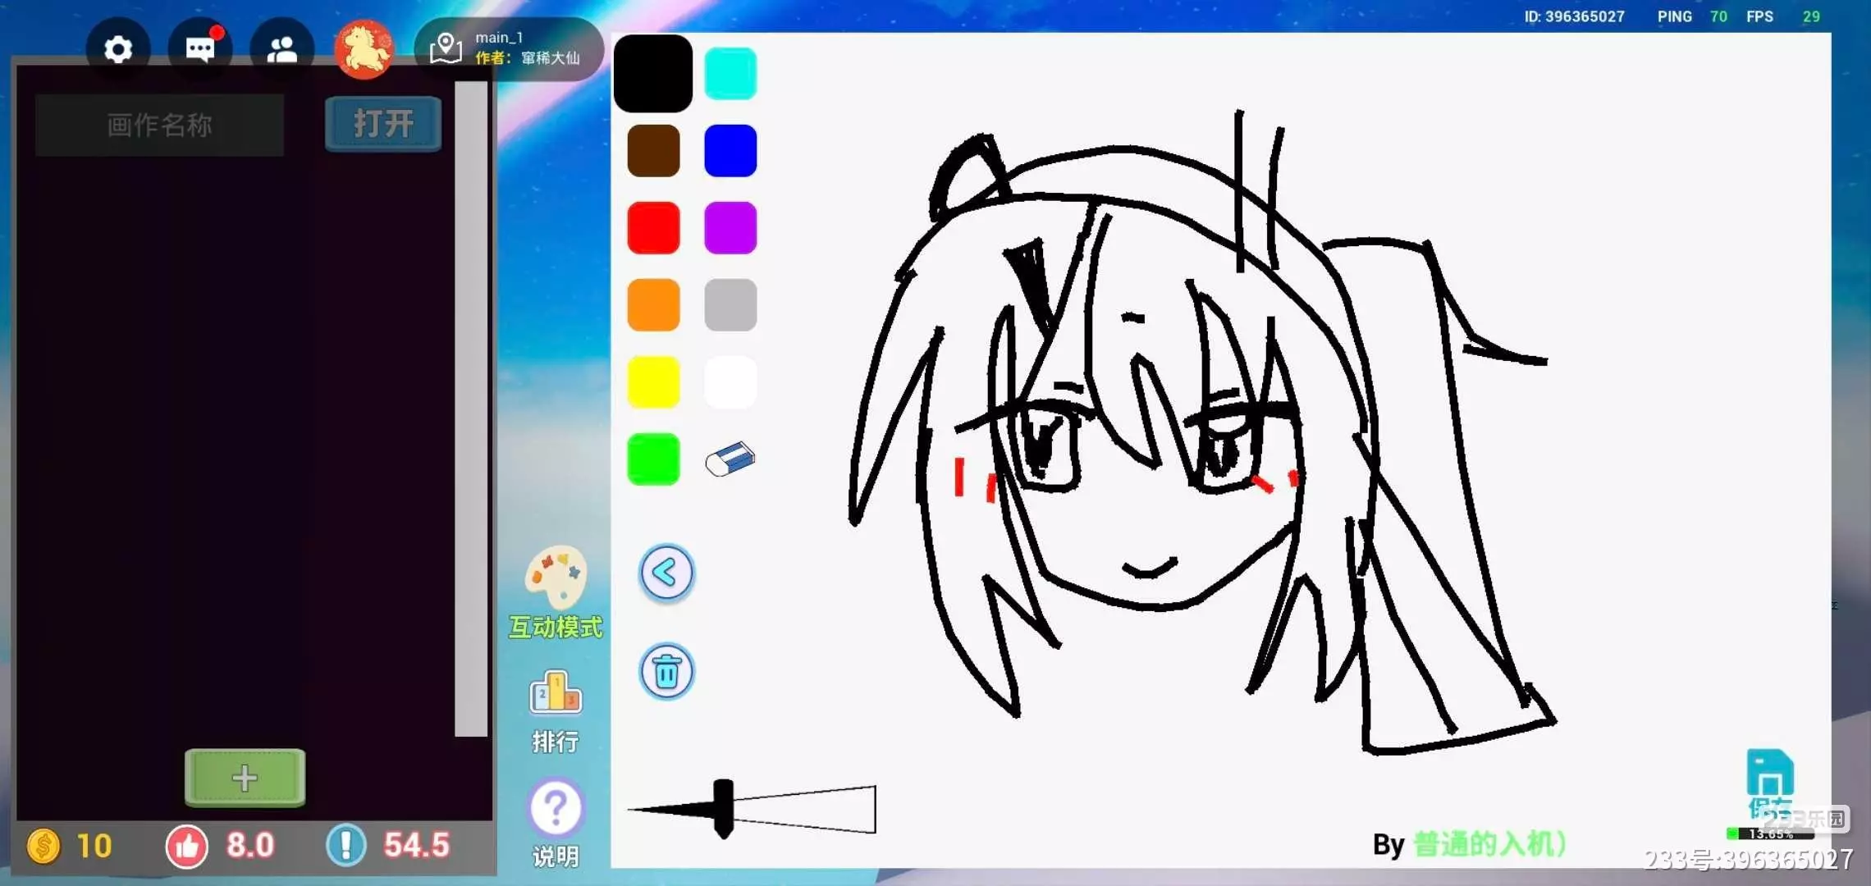Toggle interactive mode palette icon
This screenshot has width=1871, height=886.
pyautogui.click(x=556, y=577)
